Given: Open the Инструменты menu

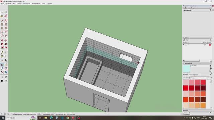Looking at the screenshot, I should pyautogui.click(x=36, y=4).
